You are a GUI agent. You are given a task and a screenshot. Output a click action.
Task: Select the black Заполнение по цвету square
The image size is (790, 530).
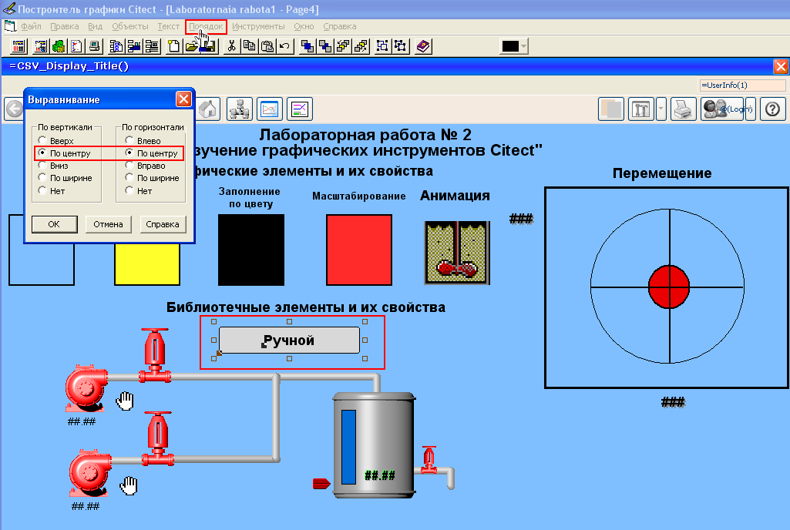tap(251, 250)
